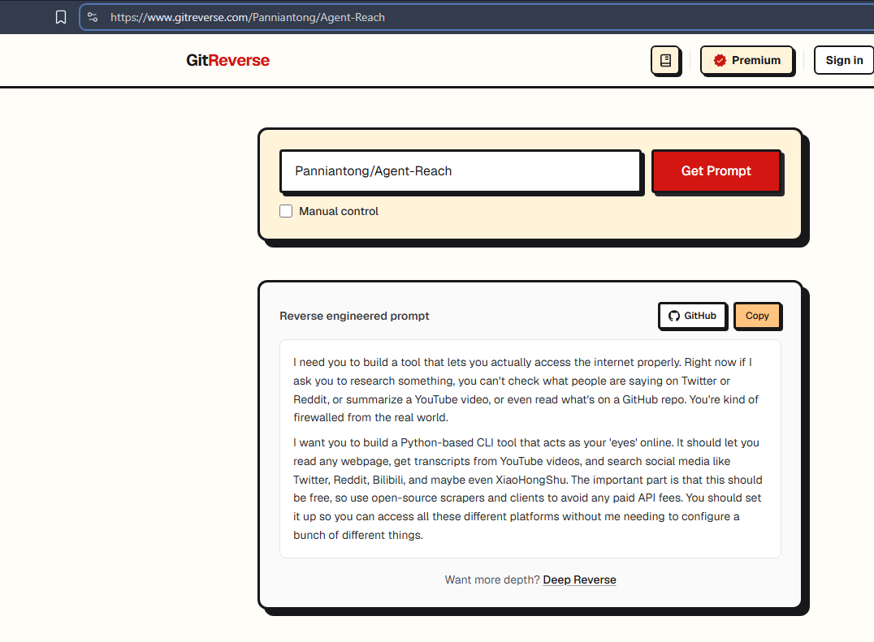This screenshot has height=642, width=874.
Task: Click the Sign in button
Action: (844, 60)
